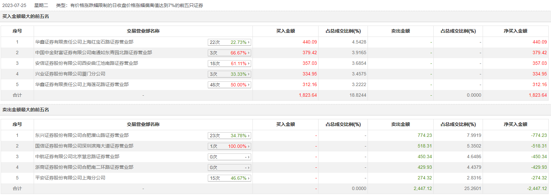Open 浙商证券合肥南二环路 0次 stats dropdown
This screenshot has height=195, width=551.
click(229, 167)
